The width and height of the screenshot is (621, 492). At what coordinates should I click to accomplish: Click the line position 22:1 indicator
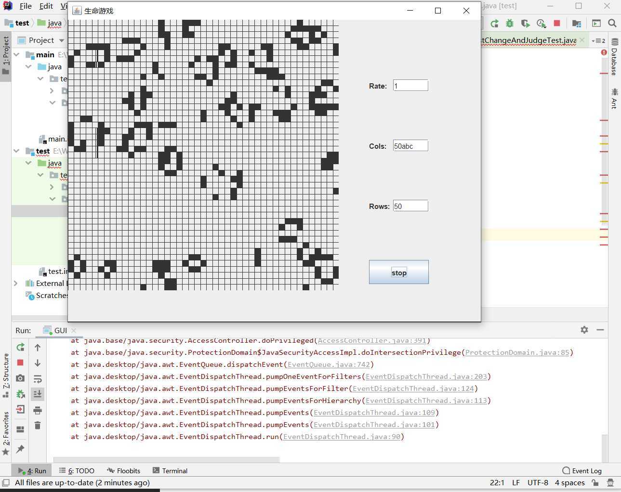click(497, 482)
